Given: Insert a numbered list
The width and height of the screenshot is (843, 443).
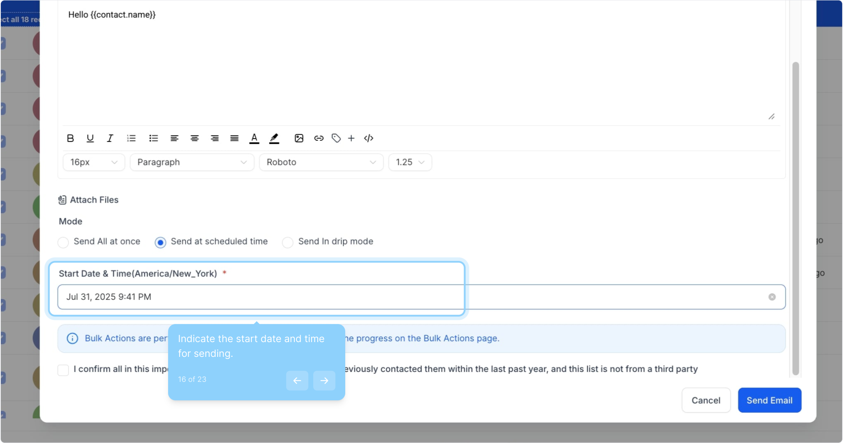Looking at the screenshot, I should pos(131,138).
